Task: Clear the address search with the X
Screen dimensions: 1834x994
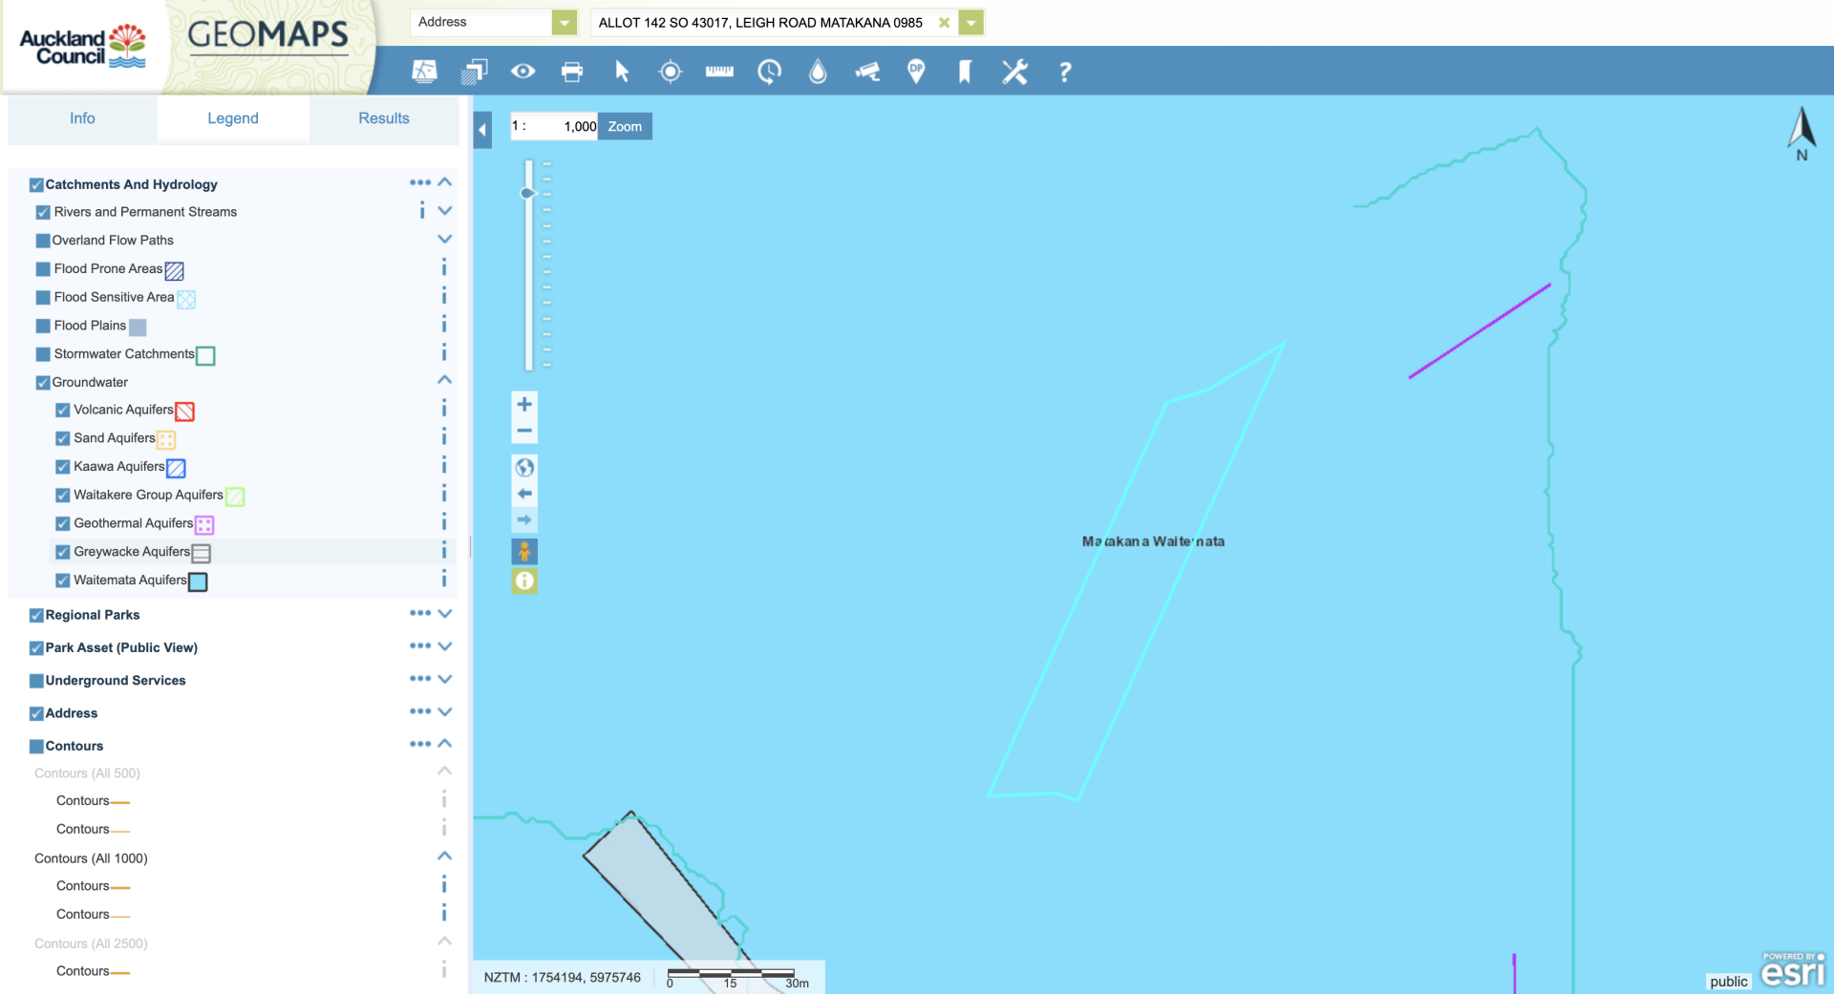Action: (944, 22)
